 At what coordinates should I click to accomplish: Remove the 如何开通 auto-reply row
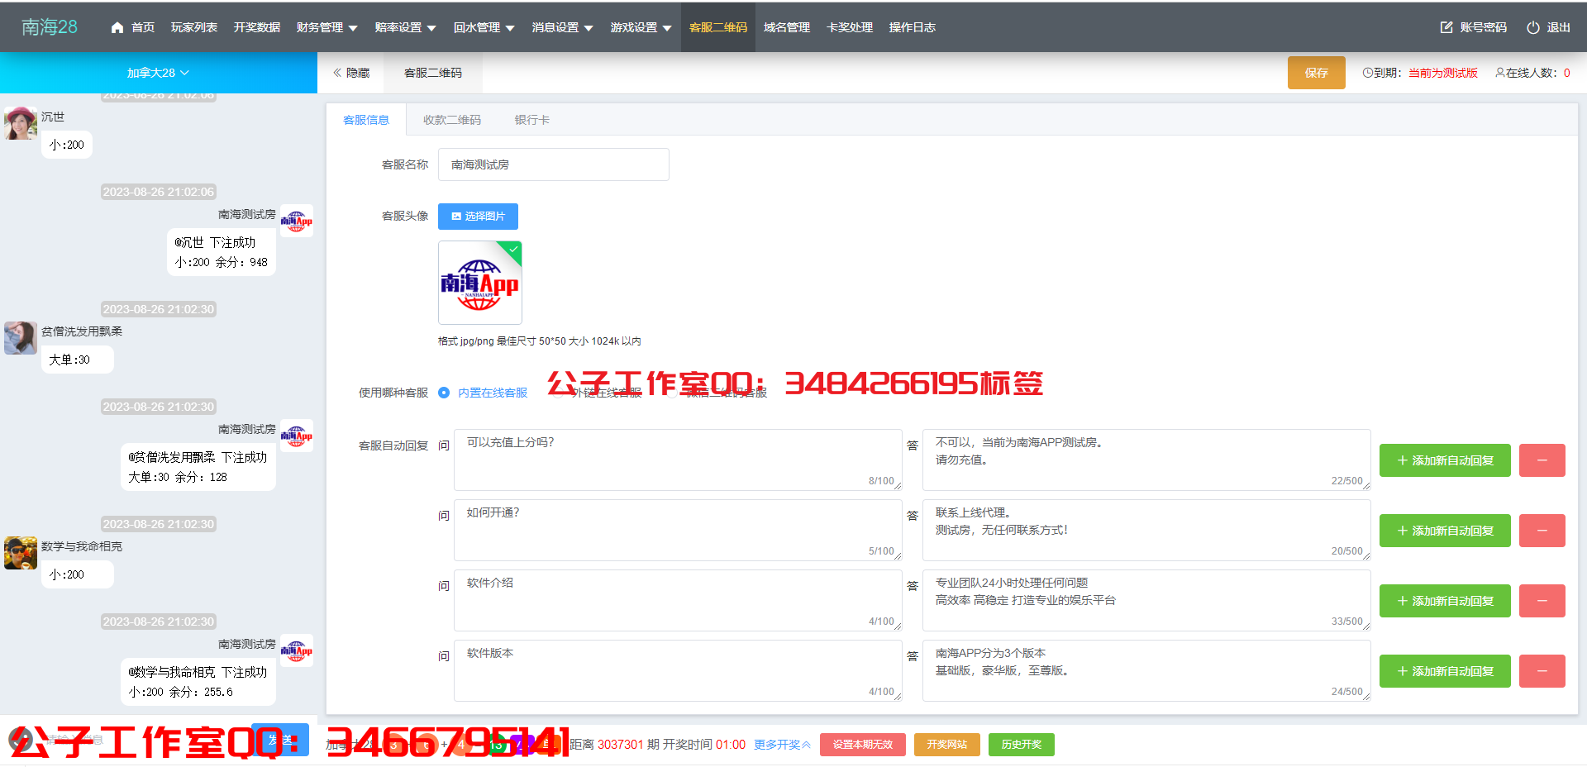[1542, 531]
